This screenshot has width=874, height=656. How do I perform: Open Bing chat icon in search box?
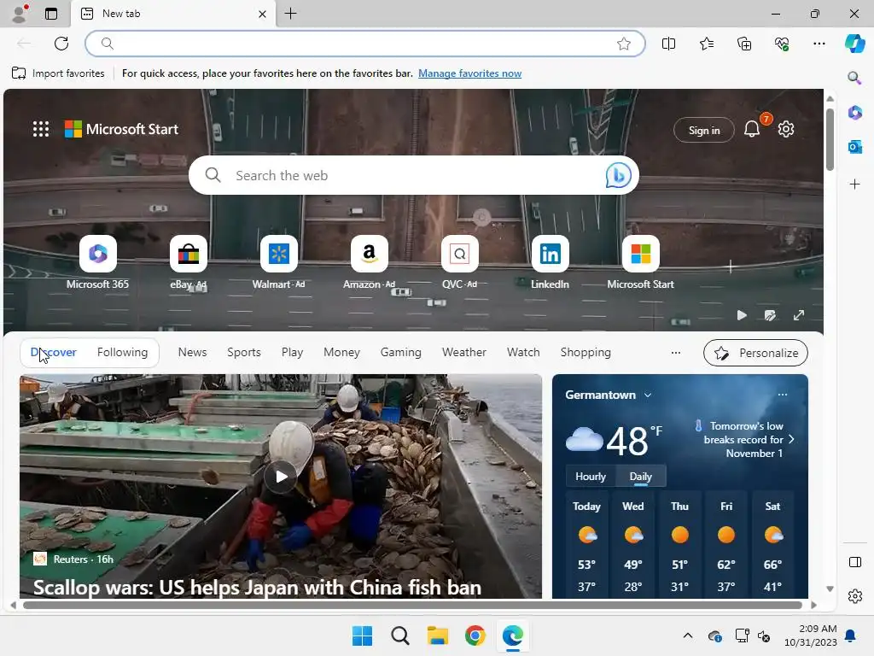618,175
